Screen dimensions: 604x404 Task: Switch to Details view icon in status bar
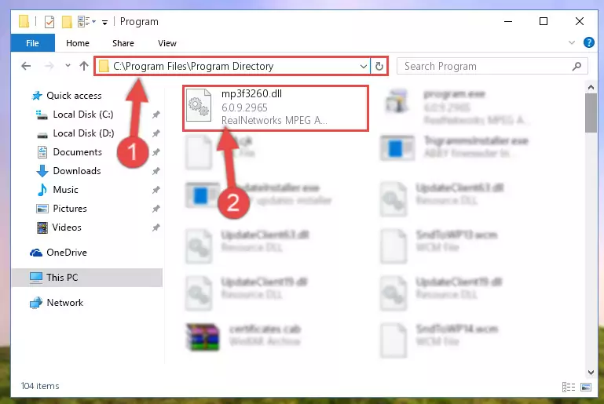point(569,387)
